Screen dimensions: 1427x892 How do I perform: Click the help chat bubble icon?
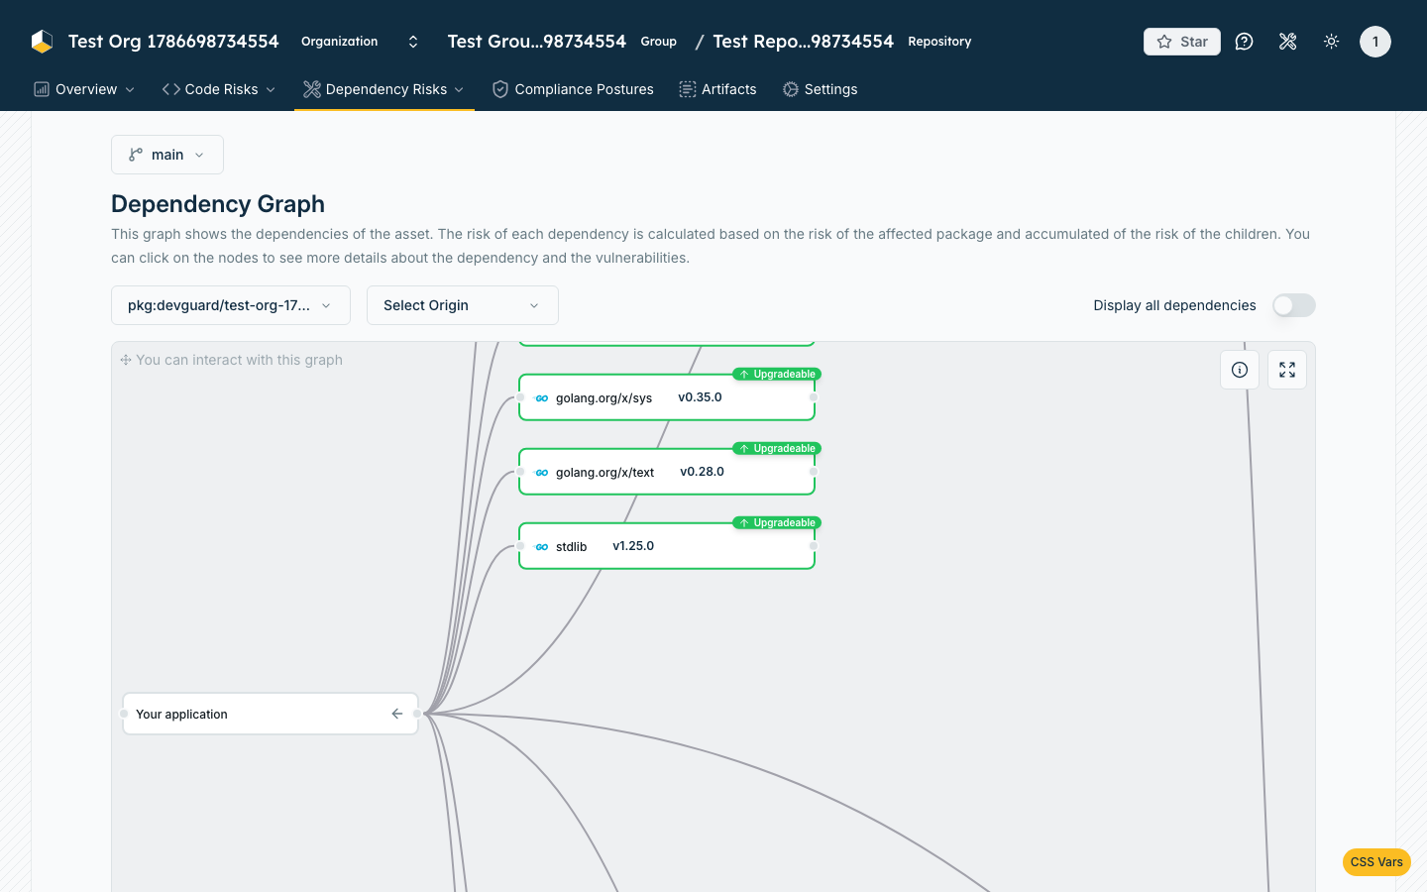click(1245, 42)
